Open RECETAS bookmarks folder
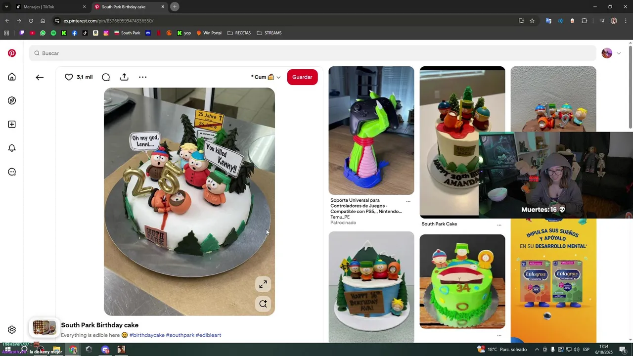The height and width of the screenshot is (356, 633). click(239, 33)
